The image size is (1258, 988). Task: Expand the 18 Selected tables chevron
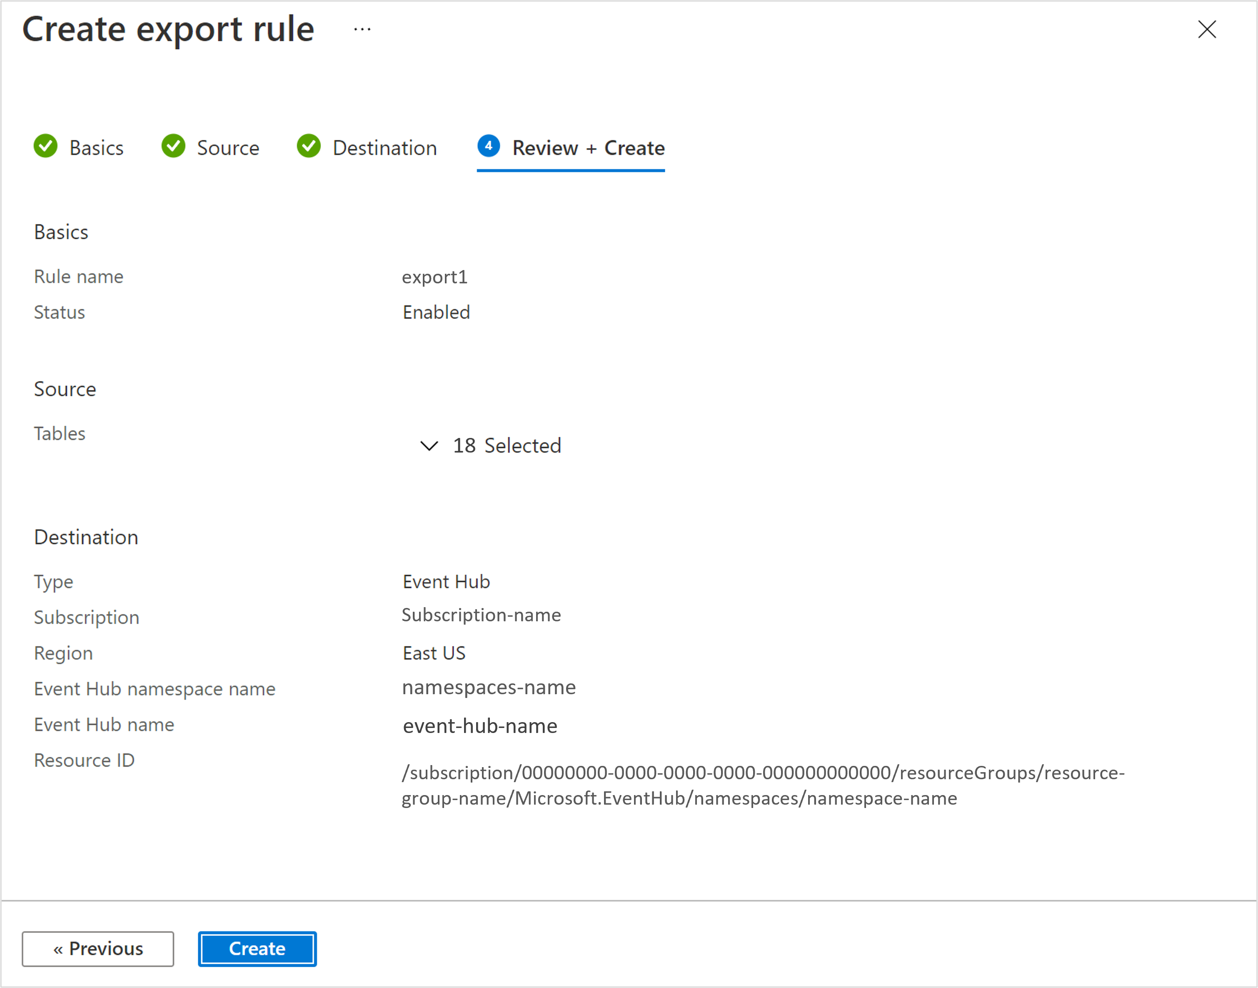[429, 446]
